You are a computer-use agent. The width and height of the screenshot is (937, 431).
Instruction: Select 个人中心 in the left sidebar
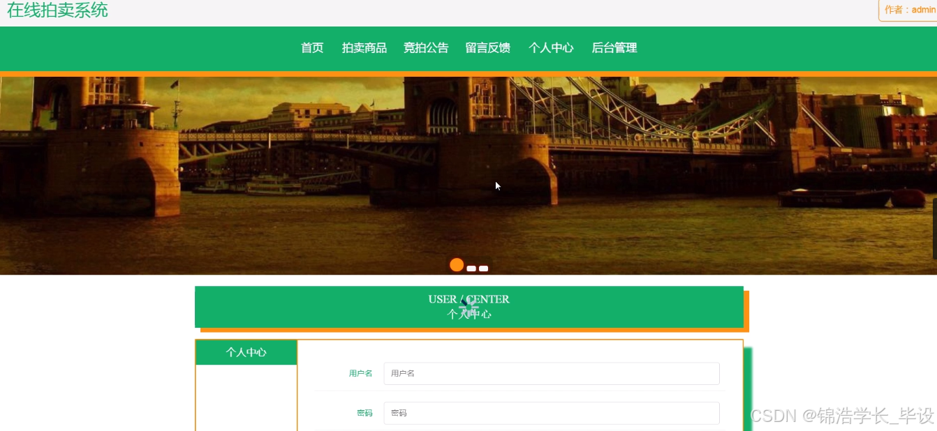[246, 353]
